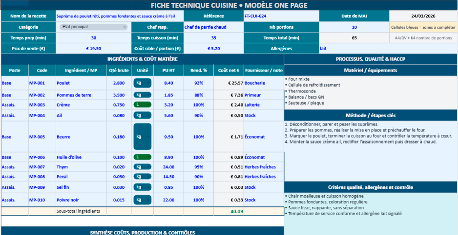Click the Temps prep value 30

pos(93,38)
